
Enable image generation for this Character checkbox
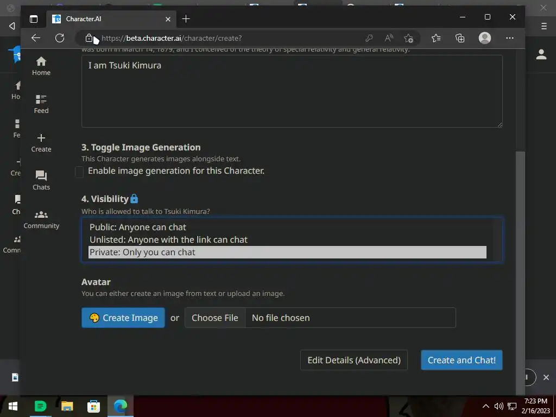pos(79,172)
